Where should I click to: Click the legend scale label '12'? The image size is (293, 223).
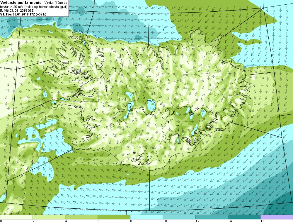[197, 221]
